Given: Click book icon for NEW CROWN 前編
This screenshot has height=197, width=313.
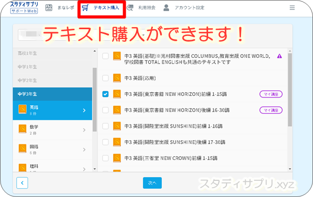Looking at the screenshot, I should click(x=117, y=158).
